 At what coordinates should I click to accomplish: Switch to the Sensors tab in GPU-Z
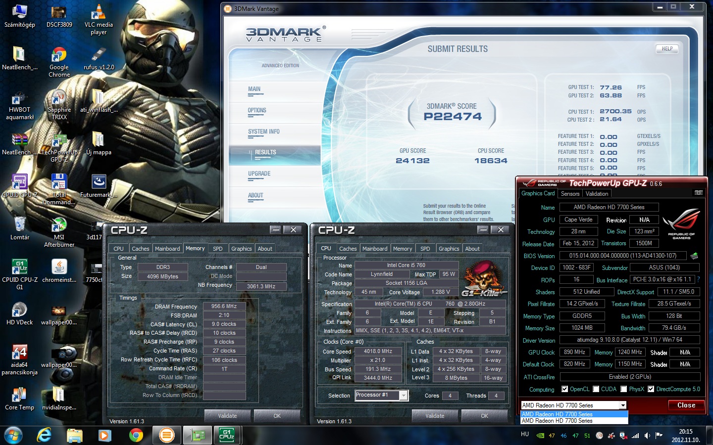(x=570, y=194)
